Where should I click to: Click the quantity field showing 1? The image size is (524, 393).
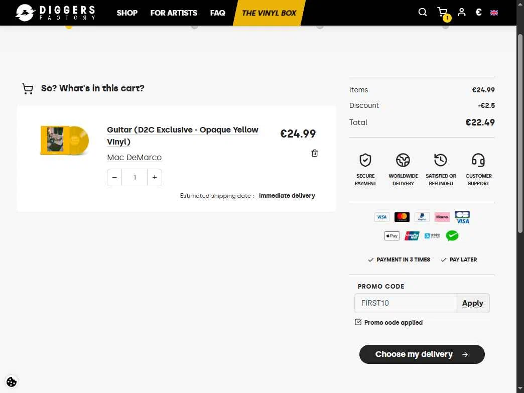pos(135,177)
